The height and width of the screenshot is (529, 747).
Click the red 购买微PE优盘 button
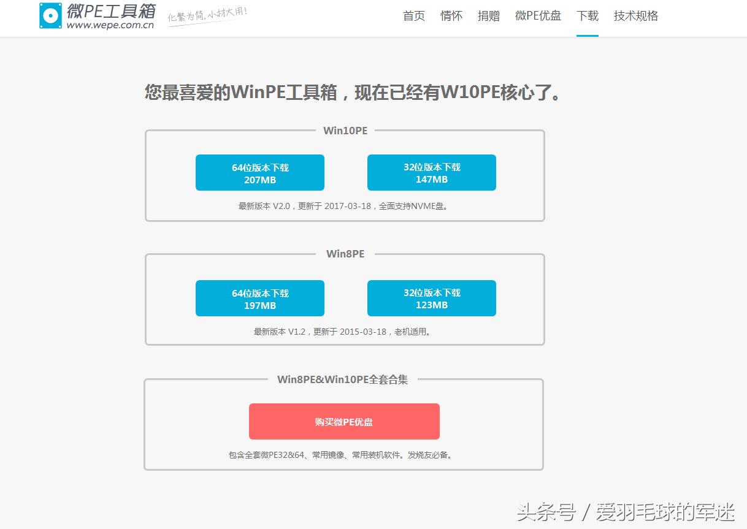[343, 421]
